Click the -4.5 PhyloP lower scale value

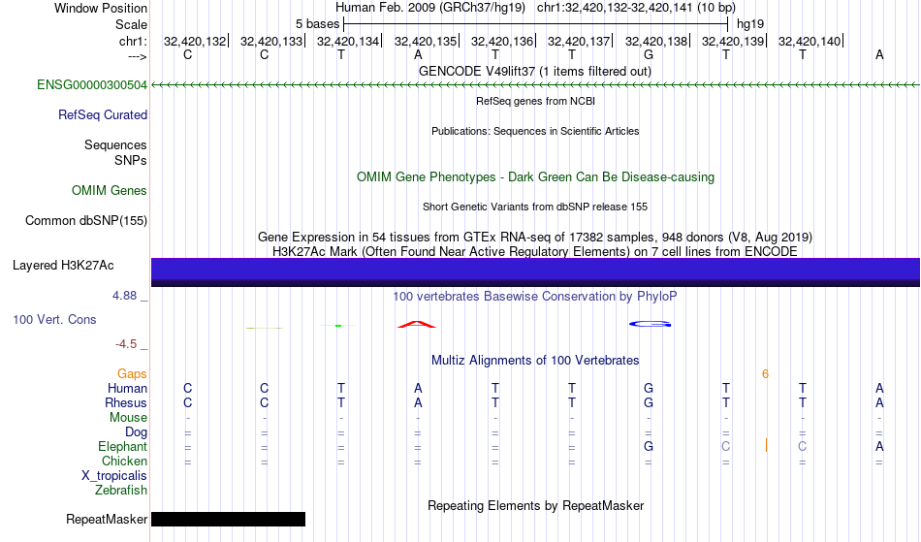[x=126, y=344]
